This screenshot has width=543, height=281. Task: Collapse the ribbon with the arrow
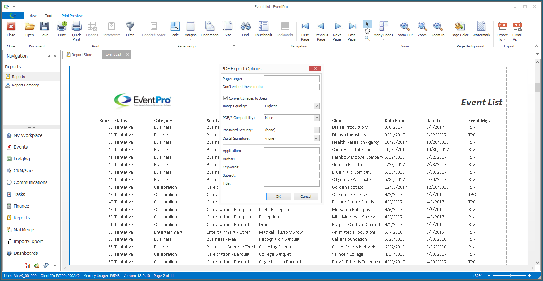coord(536,46)
